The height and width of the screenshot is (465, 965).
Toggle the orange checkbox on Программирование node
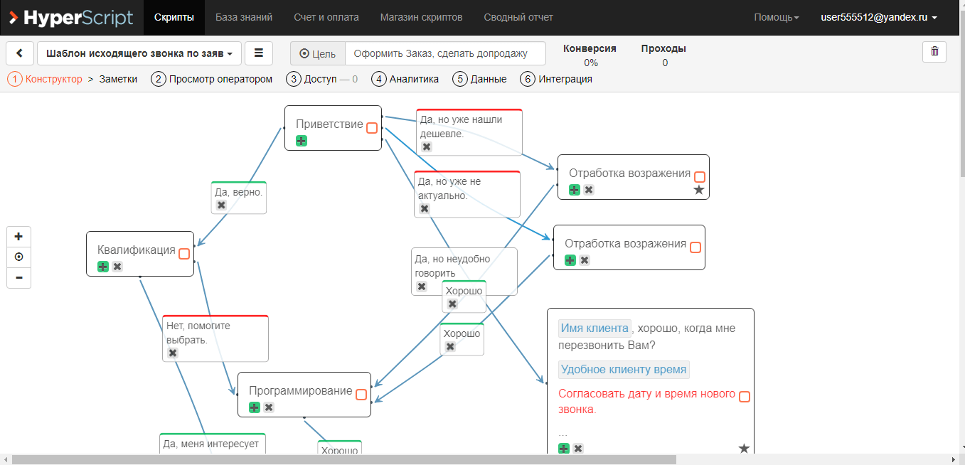361,395
